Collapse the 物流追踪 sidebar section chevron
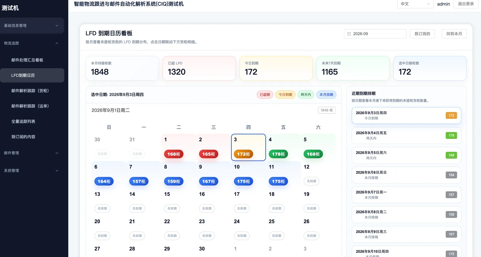 pyautogui.click(x=57, y=43)
